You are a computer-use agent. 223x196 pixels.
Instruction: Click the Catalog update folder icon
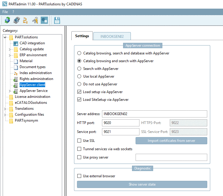(x=16, y=49)
